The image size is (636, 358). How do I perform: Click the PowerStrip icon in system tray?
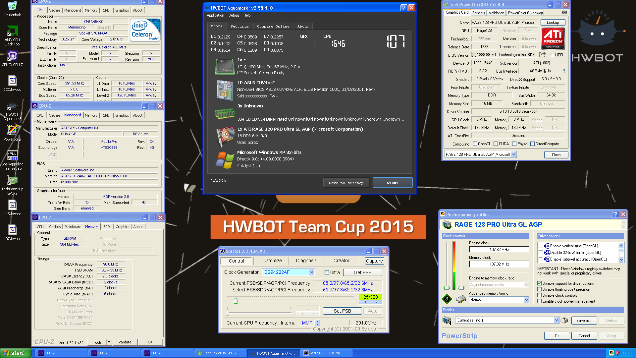(611, 353)
